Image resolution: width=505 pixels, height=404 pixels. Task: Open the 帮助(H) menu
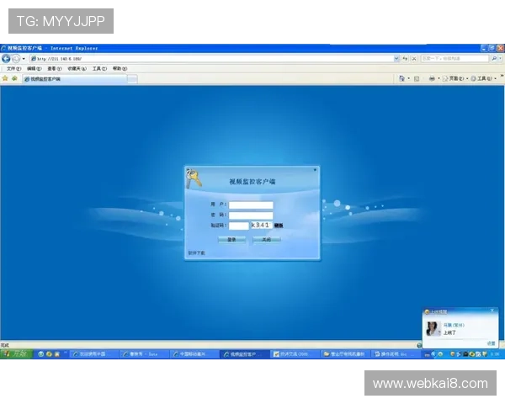click(120, 69)
